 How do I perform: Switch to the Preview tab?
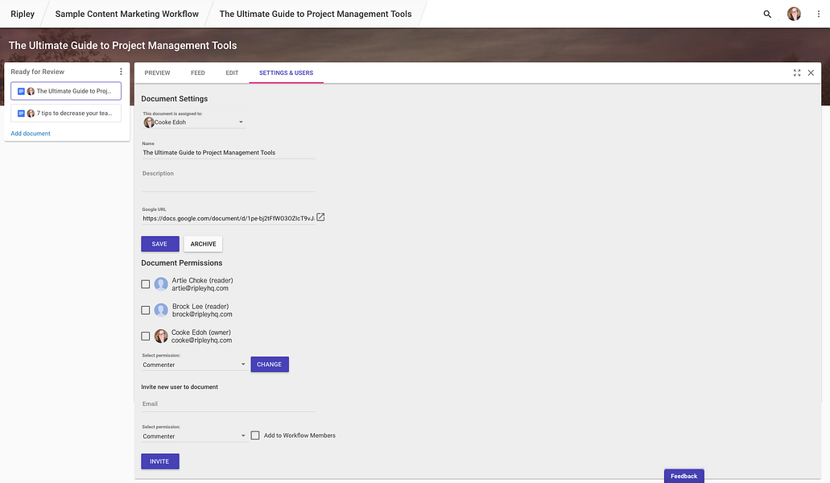pyautogui.click(x=157, y=73)
